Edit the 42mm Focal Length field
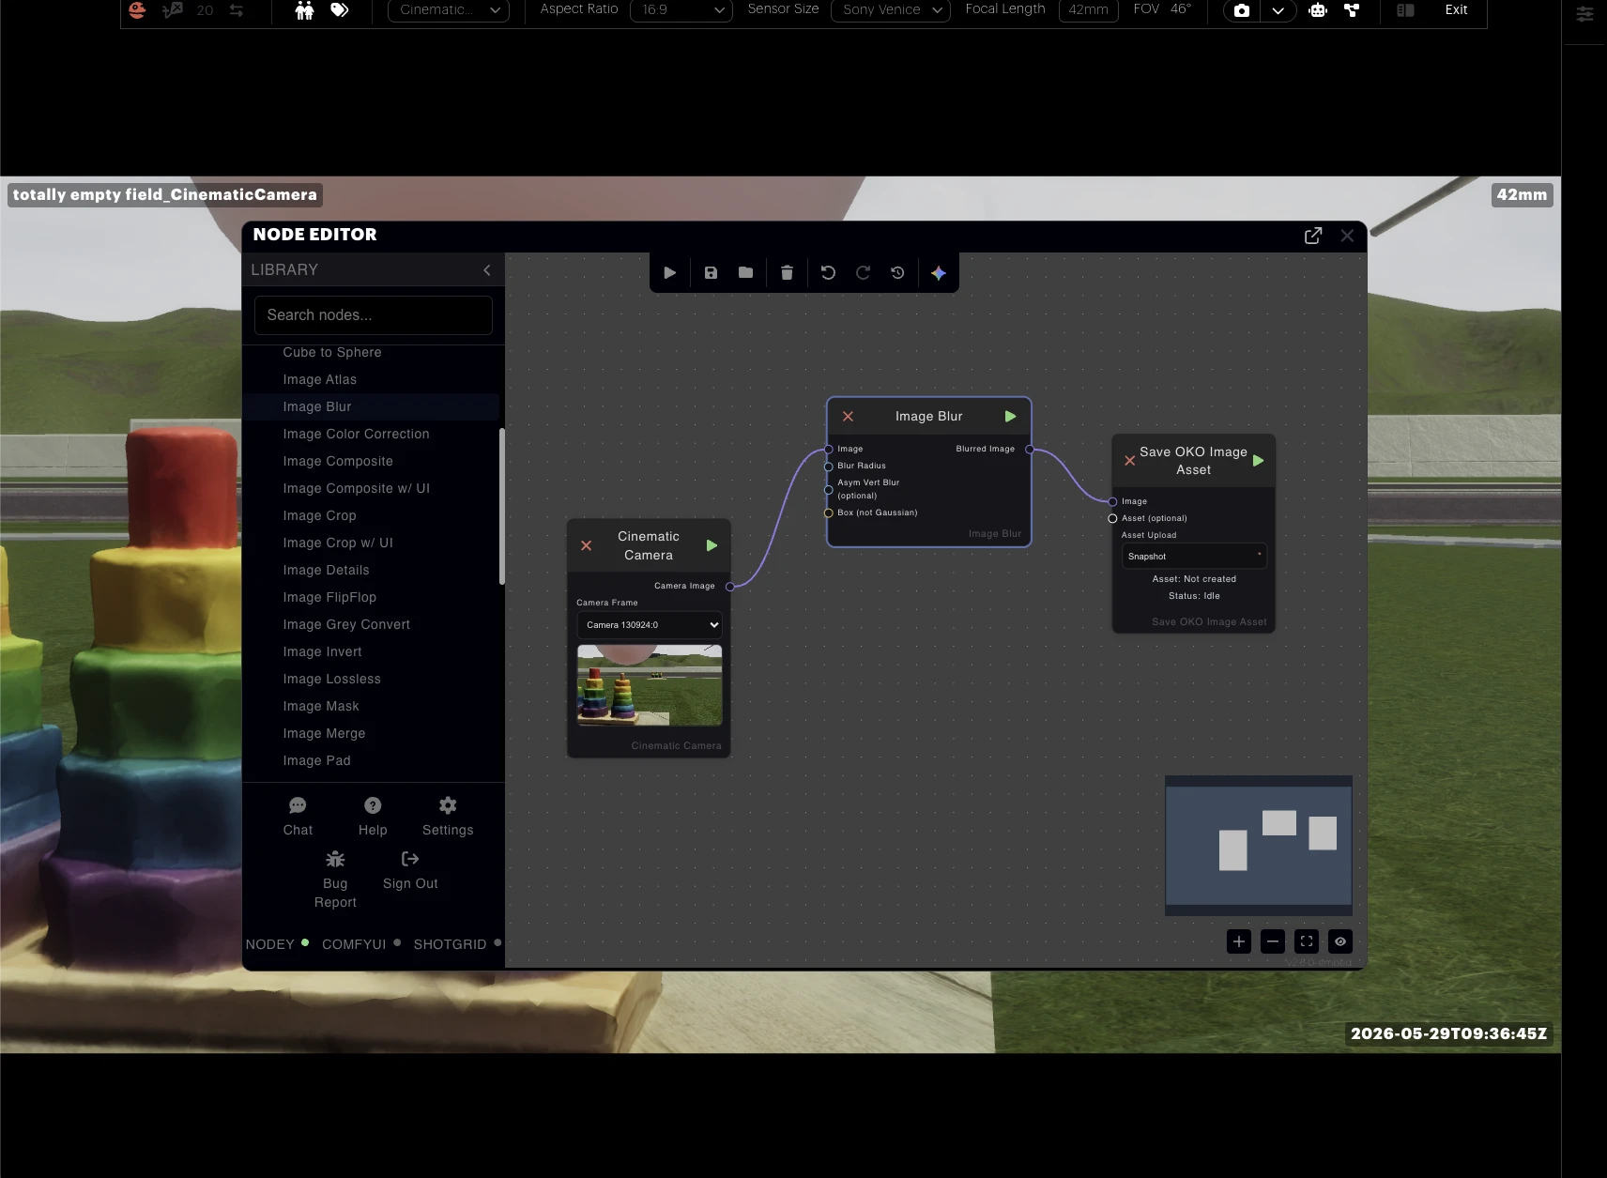1607x1178 pixels. (1089, 10)
